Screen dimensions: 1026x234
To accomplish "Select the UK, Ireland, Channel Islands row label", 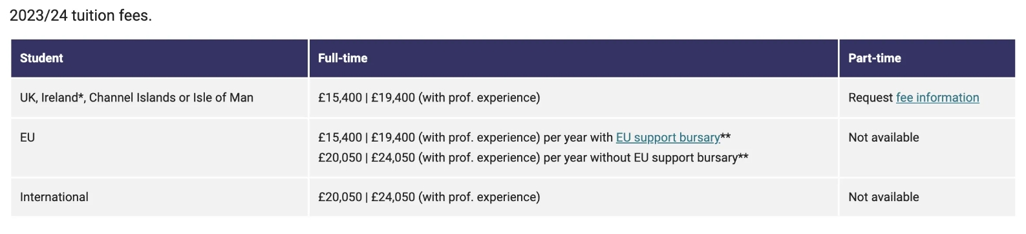I will pyautogui.click(x=136, y=98).
